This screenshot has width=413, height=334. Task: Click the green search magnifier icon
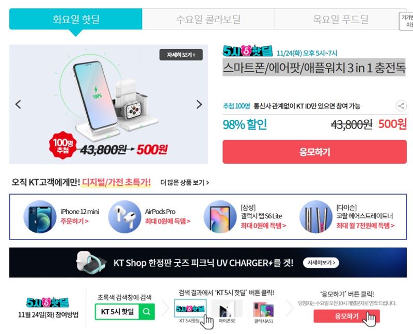[147, 312]
